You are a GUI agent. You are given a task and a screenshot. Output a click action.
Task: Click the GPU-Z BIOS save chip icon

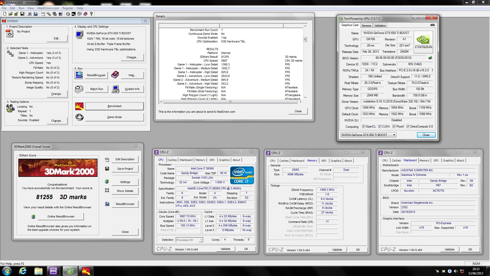[x=430, y=58]
